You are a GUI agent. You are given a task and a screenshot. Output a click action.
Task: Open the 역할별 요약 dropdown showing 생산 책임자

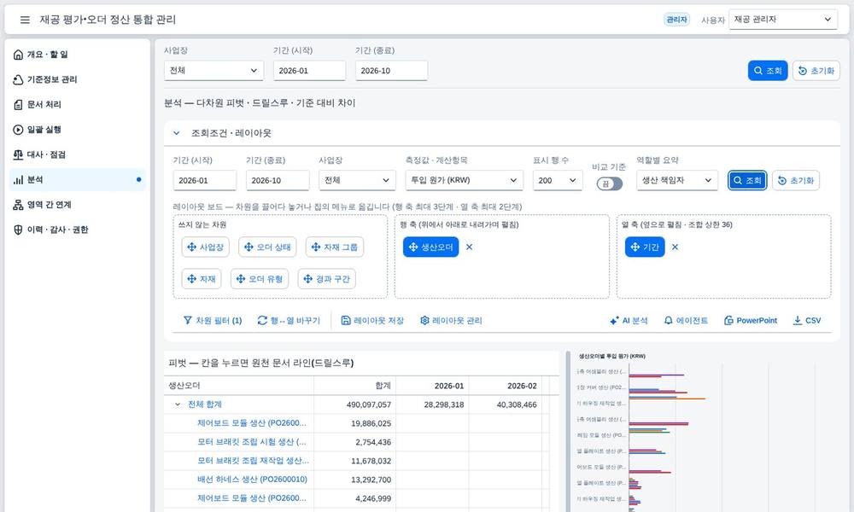(677, 180)
